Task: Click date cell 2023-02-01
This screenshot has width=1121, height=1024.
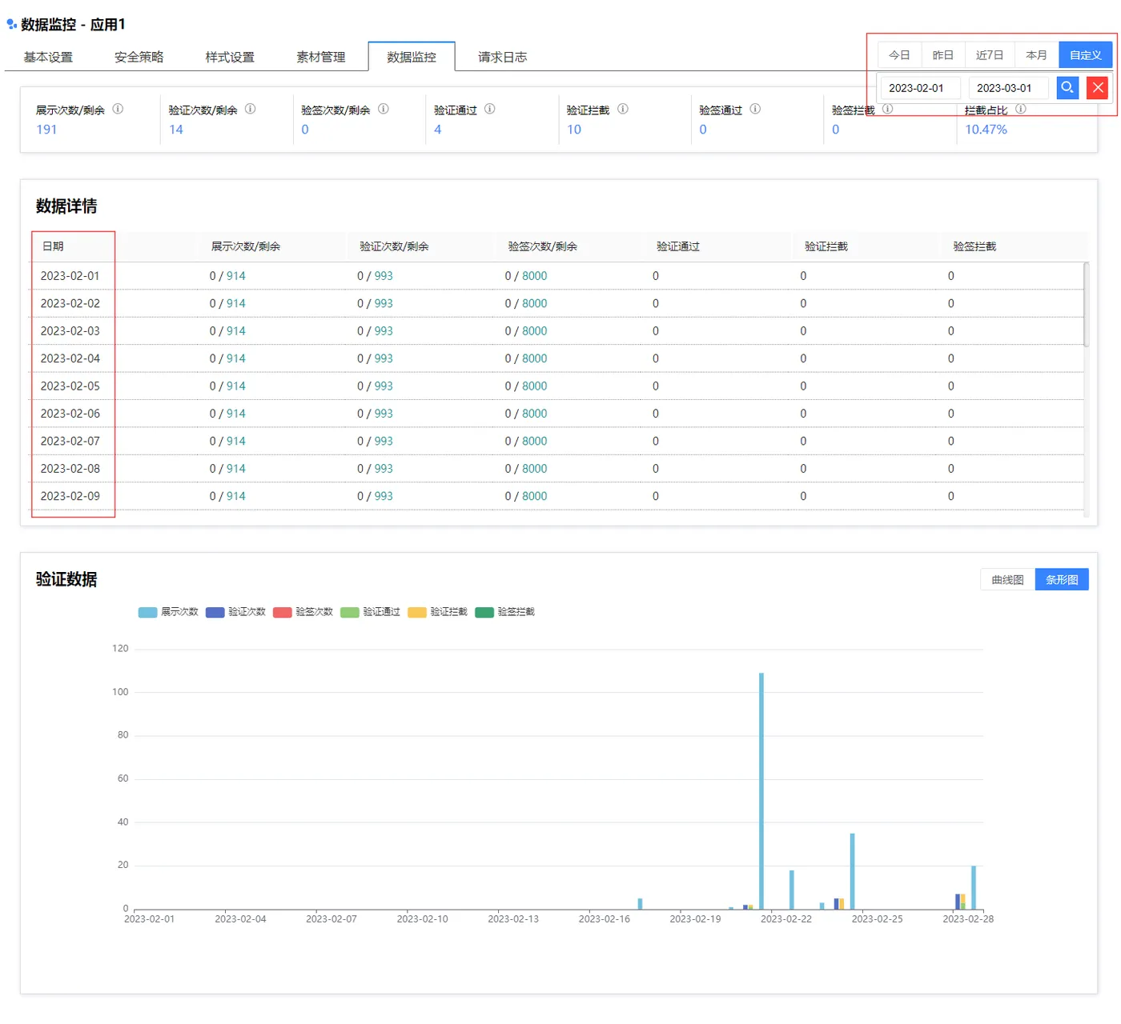Action: point(70,276)
